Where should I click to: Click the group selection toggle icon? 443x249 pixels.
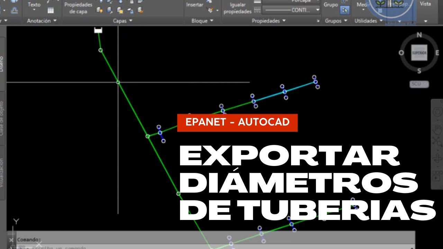344,10
